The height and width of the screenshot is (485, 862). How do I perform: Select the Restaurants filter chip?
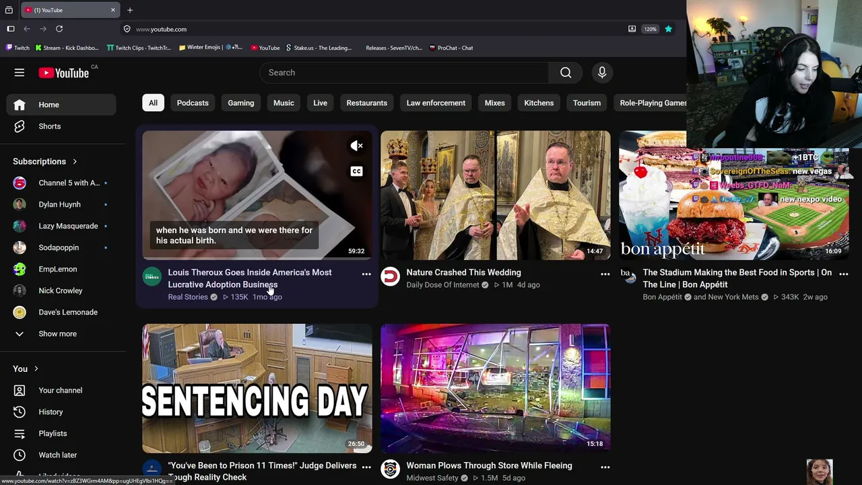pyautogui.click(x=367, y=103)
